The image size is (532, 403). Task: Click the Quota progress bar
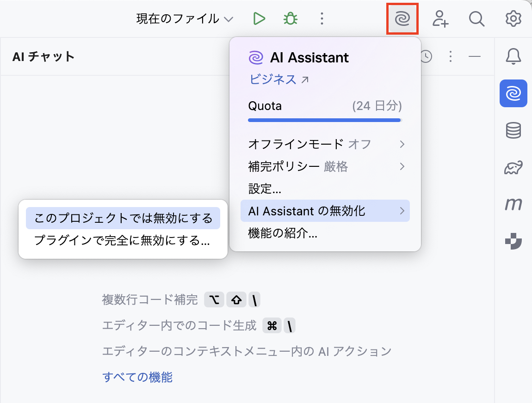325,120
